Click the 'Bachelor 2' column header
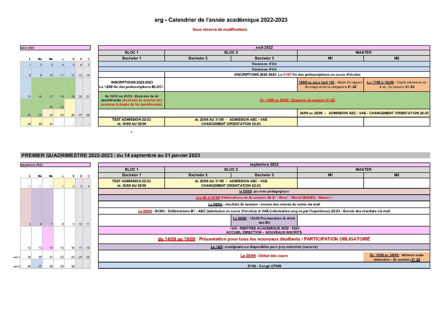Viewport: 439px width, 310px height. point(198,58)
